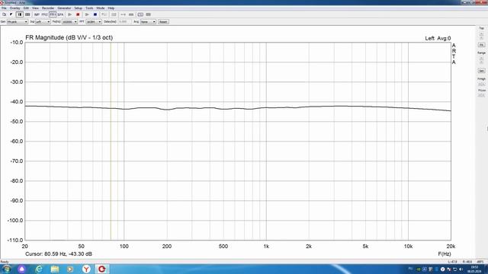
Task: Click the left arrow under Fscroll
Action: (x=480, y=95)
